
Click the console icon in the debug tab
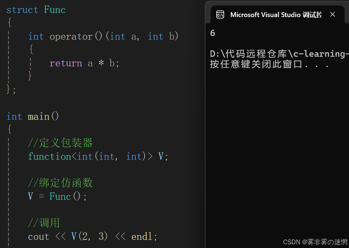coord(220,15)
